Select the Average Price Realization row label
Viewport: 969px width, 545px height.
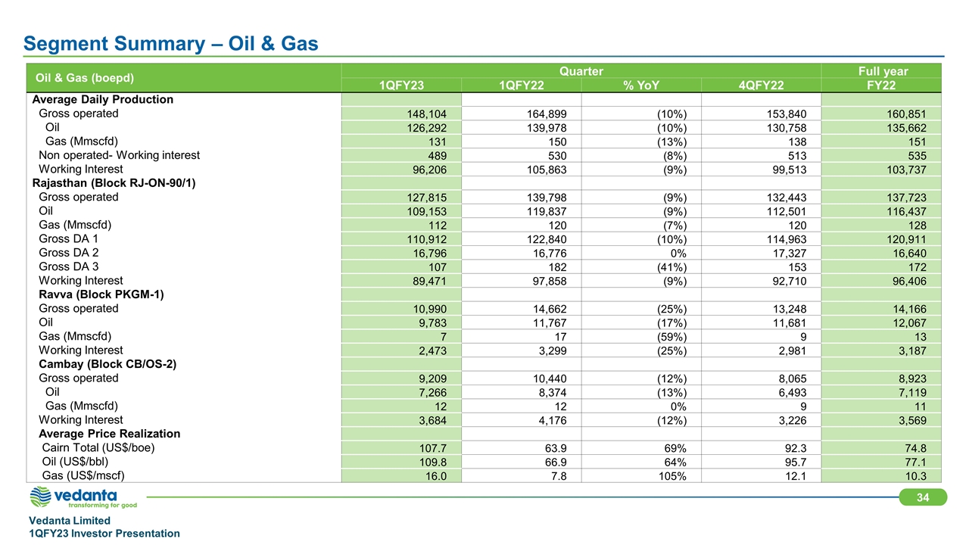click(109, 434)
